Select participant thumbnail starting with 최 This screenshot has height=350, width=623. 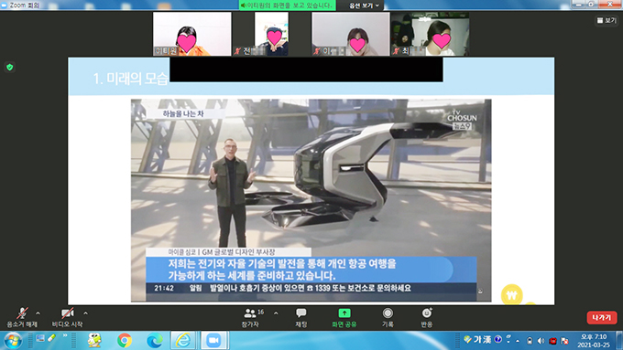point(430,34)
